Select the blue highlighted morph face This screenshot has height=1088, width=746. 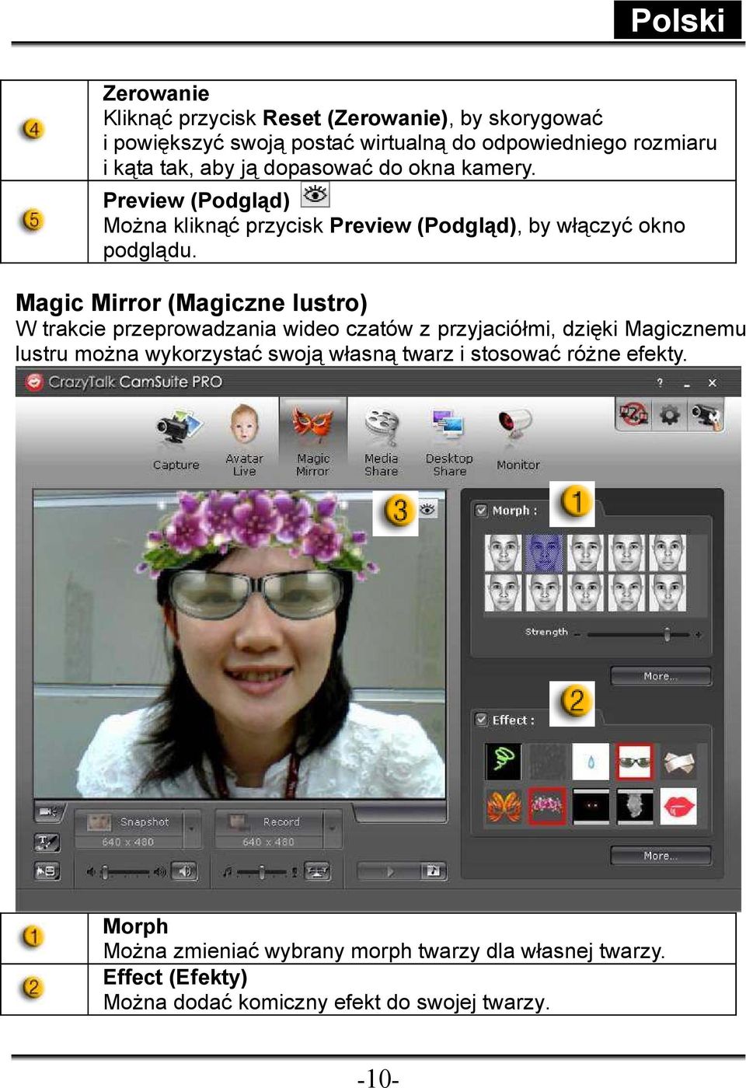coord(544,553)
